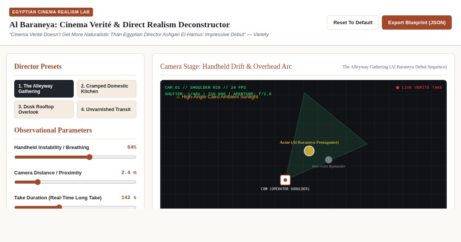This screenshot has height=242, width=461.
Task: Select the gray non-actor bystander marker
Action: (x=328, y=160)
